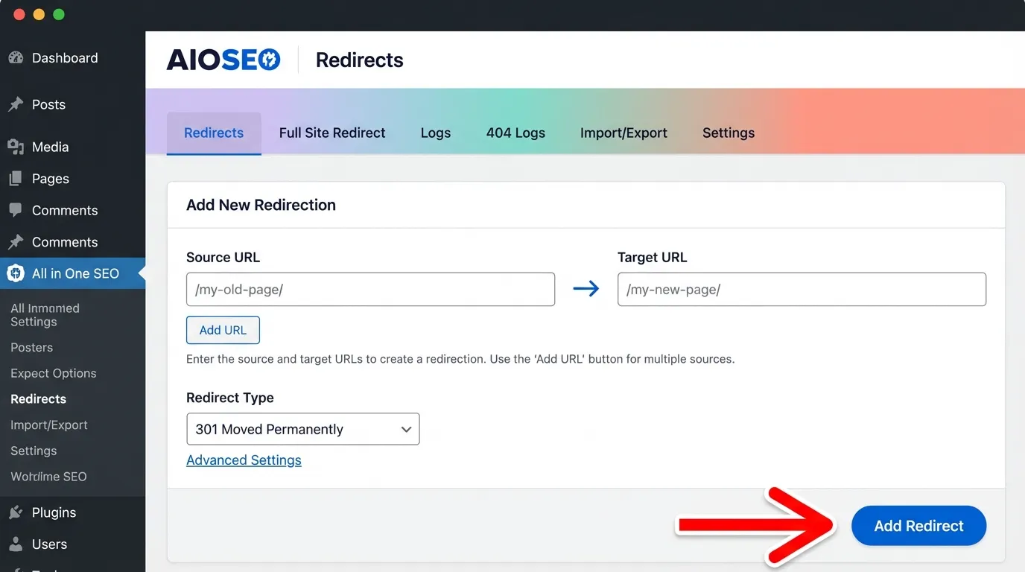Open Import/Export from the AIOSEO submenu
Viewport: 1025px width, 572px height.
(48, 425)
